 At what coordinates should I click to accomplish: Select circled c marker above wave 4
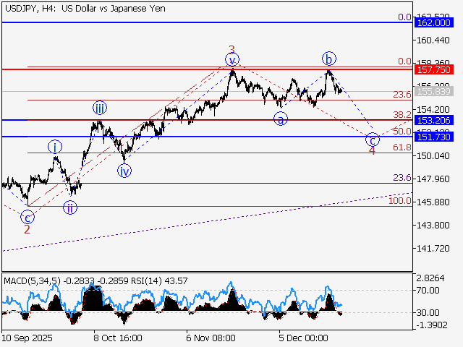372,139
